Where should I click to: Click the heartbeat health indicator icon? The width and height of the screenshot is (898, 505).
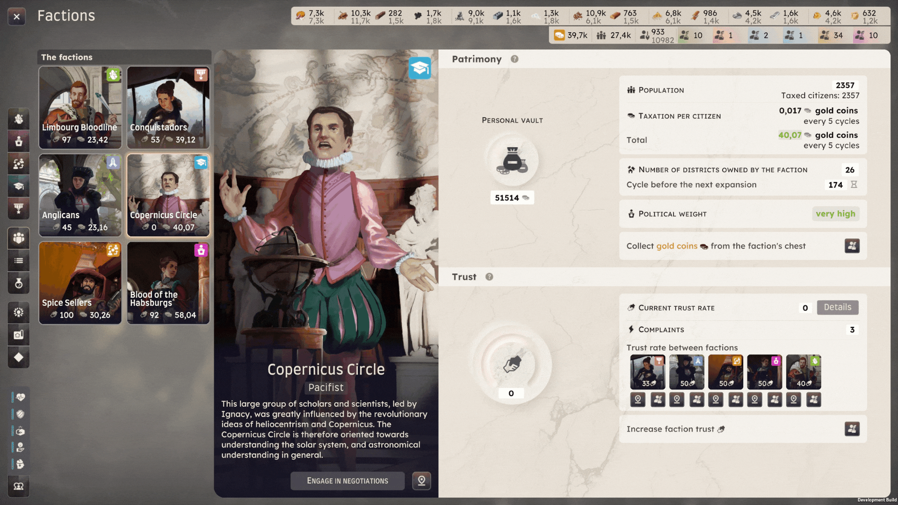pos(20,397)
